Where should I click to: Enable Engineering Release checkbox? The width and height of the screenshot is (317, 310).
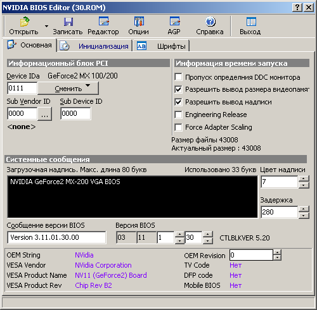coord(178,115)
